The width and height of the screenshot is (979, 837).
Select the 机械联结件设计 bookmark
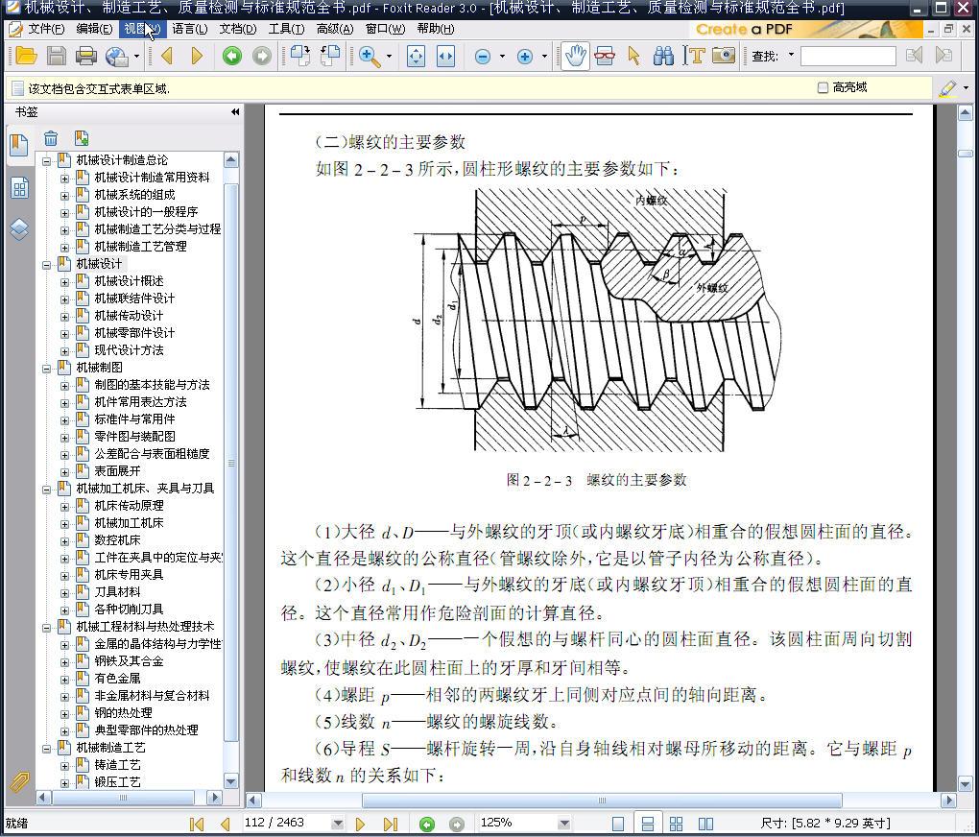tap(134, 298)
